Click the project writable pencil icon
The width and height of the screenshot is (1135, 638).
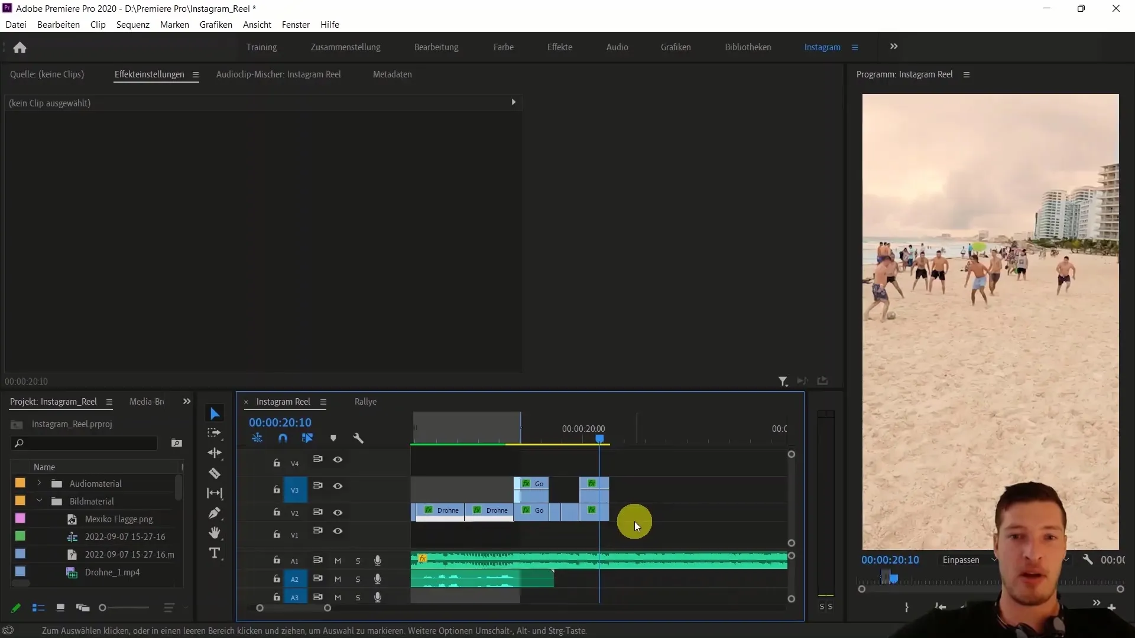tap(16, 608)
